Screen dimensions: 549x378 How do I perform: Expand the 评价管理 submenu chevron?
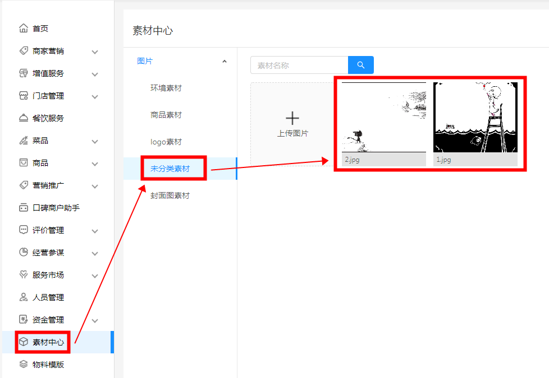tap(94, 230)
